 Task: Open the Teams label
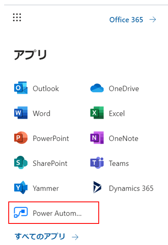[119, 163]
